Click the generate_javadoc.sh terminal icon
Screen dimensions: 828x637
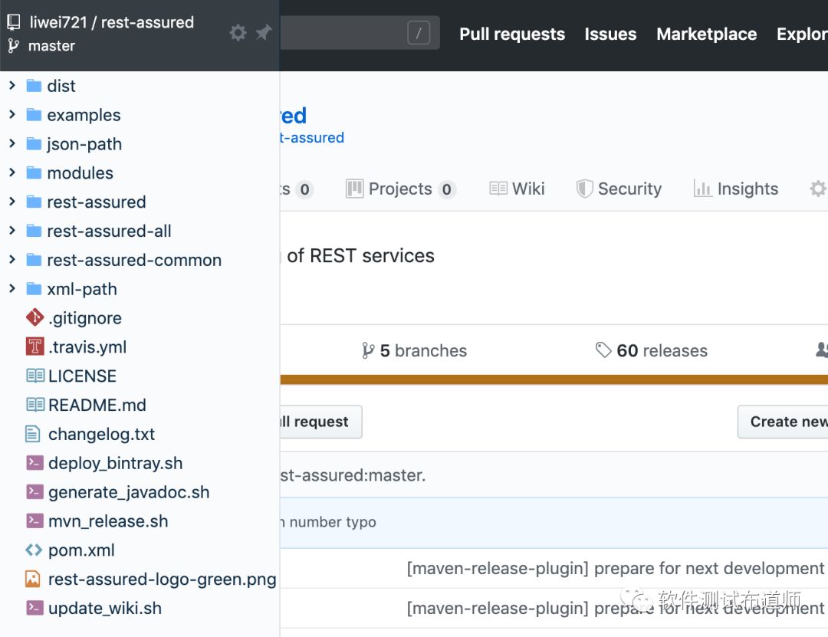click(x=34, y=492)
